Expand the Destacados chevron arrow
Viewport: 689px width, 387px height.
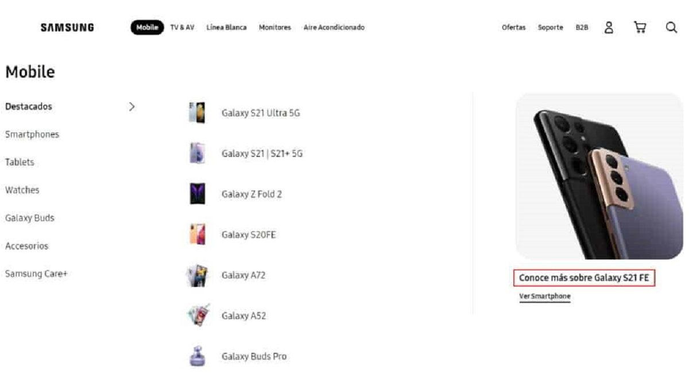pyautogui.click(x=132, y=106)
